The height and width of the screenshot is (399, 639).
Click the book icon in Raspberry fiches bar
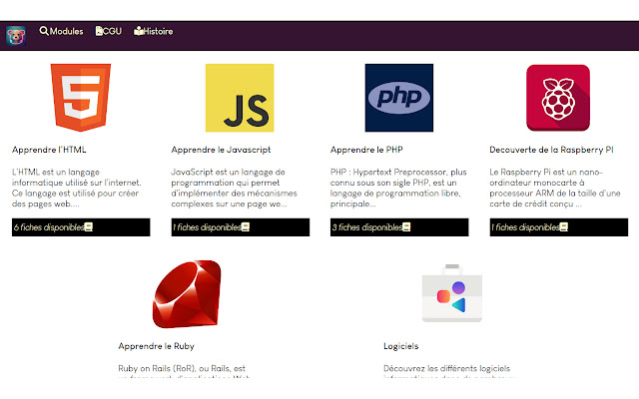click(x=563, y=227)
